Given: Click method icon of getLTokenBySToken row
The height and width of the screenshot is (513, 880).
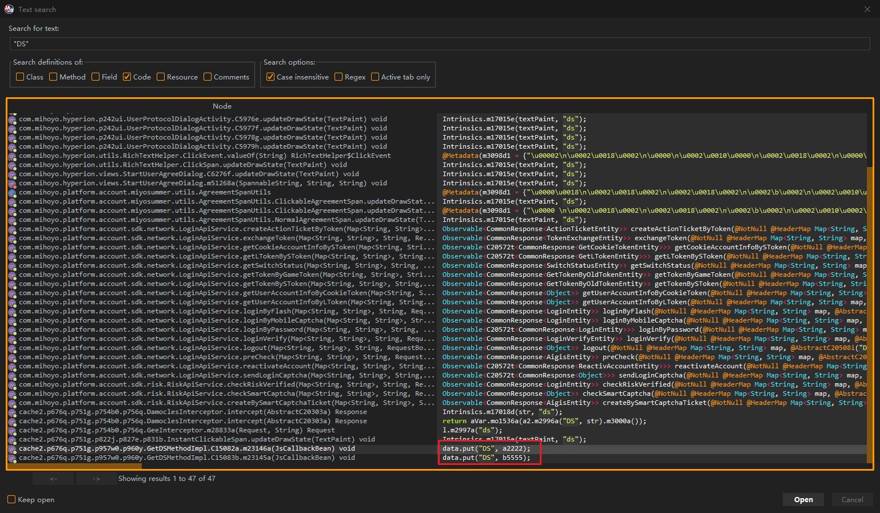Looking at the screenshot, I should (13, 257).
